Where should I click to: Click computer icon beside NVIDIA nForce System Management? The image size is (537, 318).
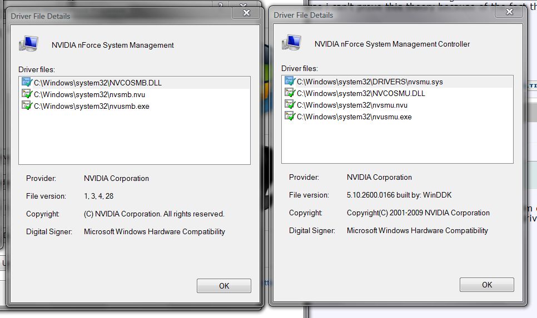pyautogui.click(x=28, y=44)
